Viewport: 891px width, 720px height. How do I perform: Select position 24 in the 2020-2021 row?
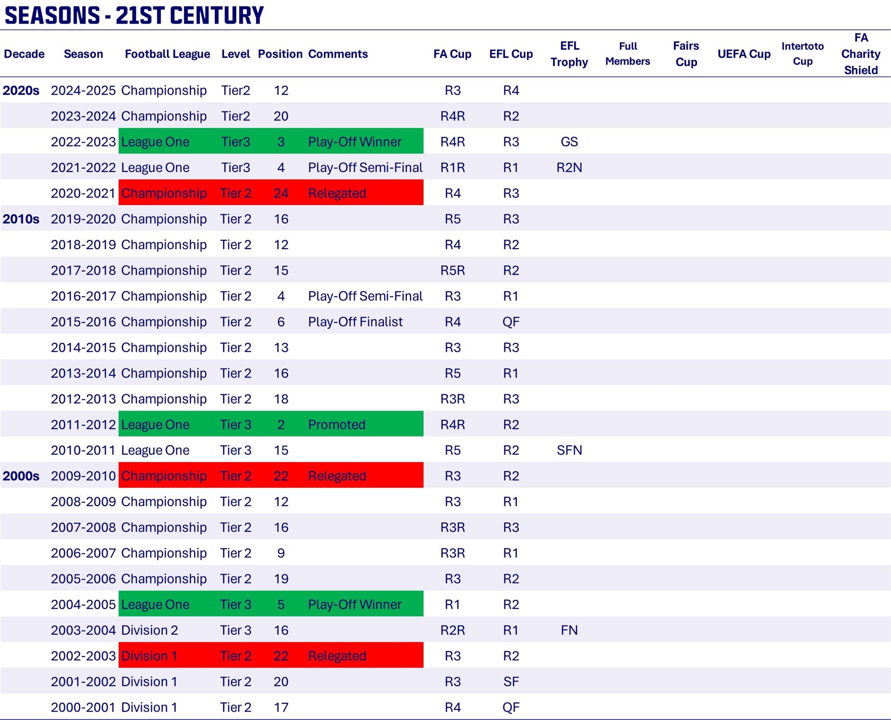(281, 193)
